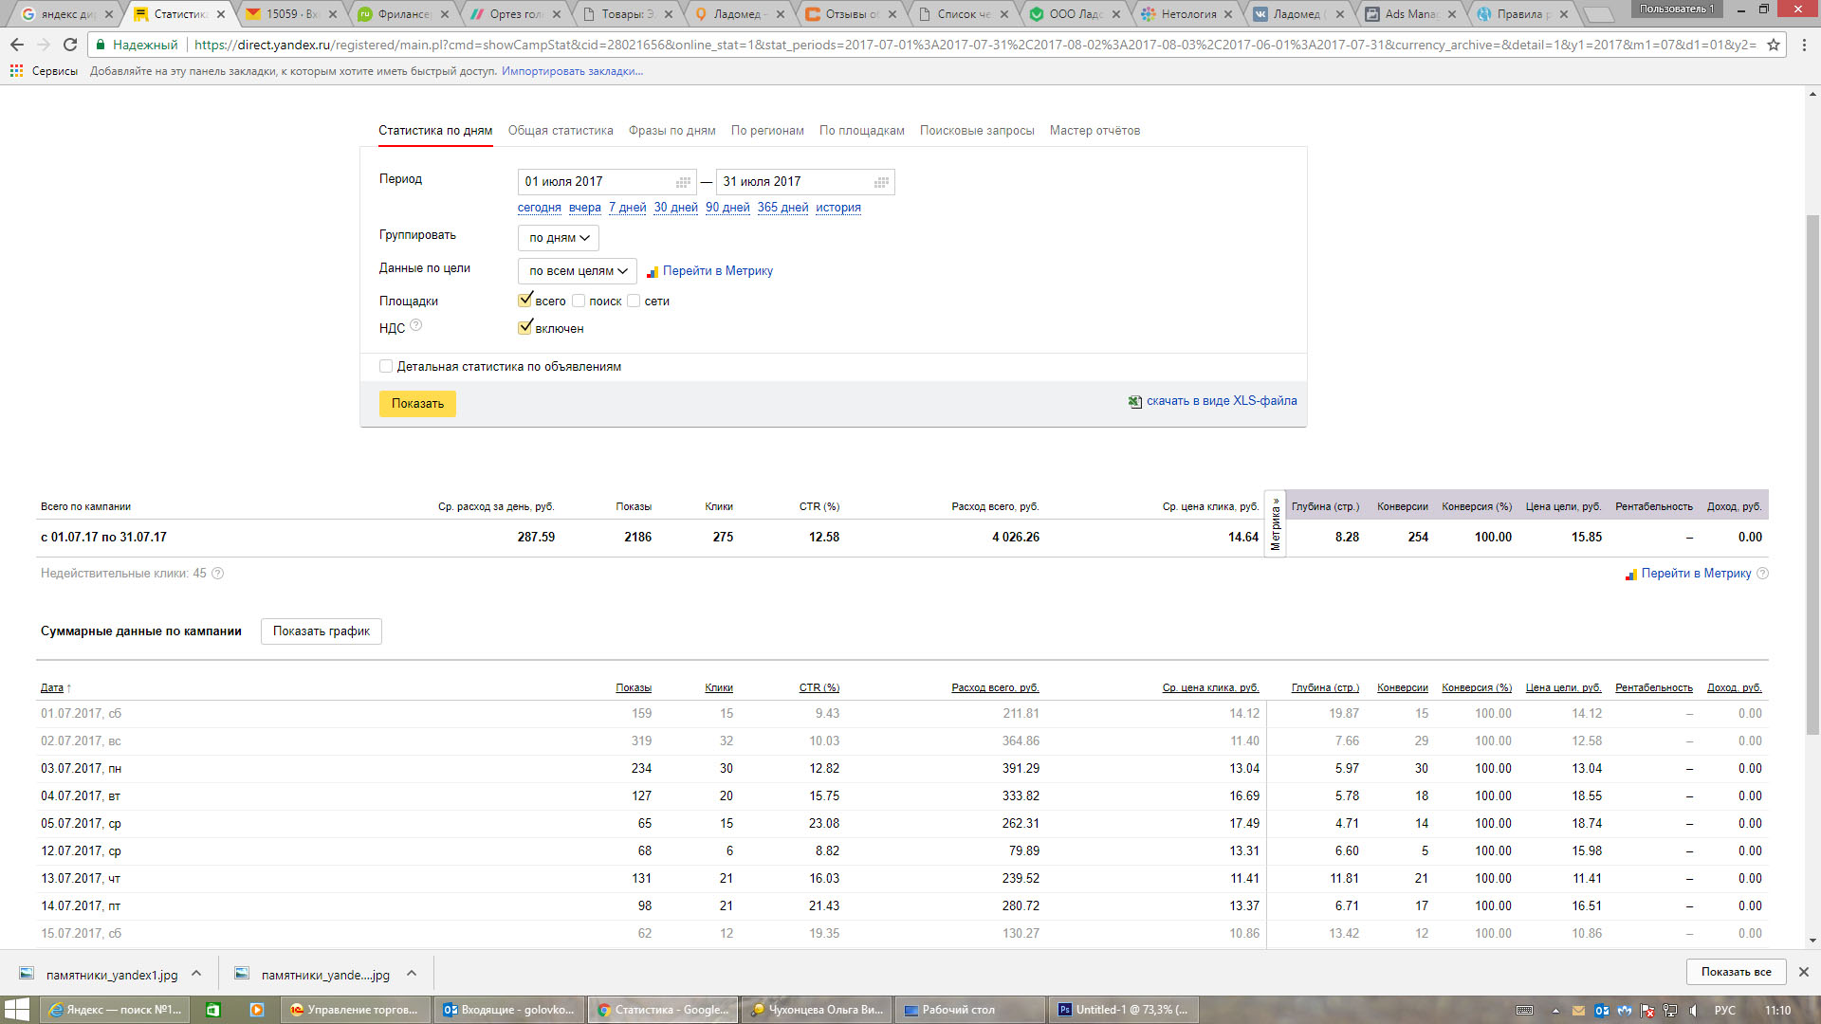This screenshot has height=1024, width=1821.
Task: Reload the page with browser refresh icon
Action: [69, 45]
